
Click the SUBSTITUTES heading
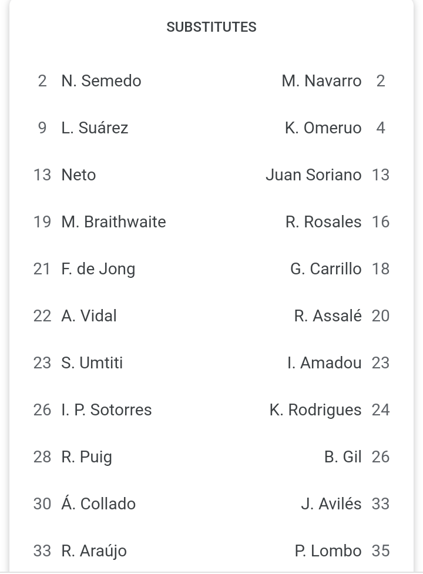pyautogui.click(x=211, y=27)
